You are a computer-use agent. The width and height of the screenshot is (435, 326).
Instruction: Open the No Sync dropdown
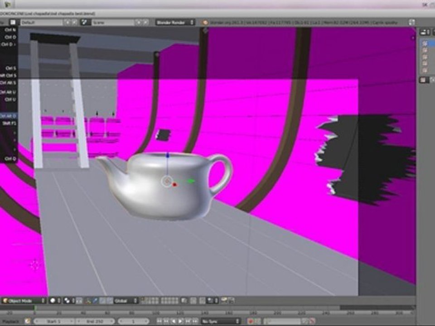pos(221,321)
